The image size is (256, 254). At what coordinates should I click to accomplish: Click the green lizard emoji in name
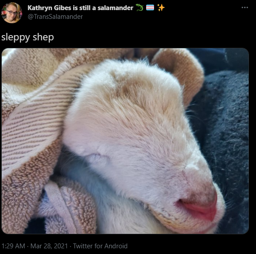pyautogui.click(x=140, y=7)
